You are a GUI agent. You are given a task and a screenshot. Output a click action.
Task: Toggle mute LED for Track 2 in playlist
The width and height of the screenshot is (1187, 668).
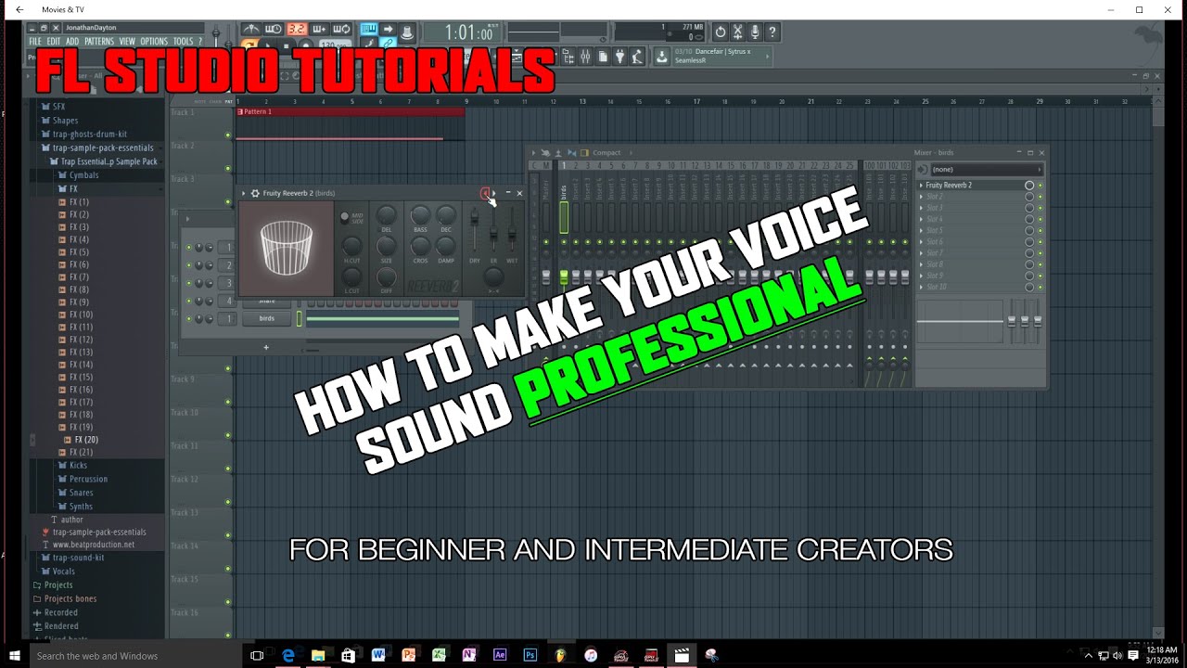point(228,168)
